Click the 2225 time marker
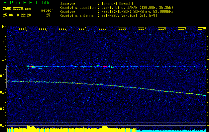 tap(102, 28)
